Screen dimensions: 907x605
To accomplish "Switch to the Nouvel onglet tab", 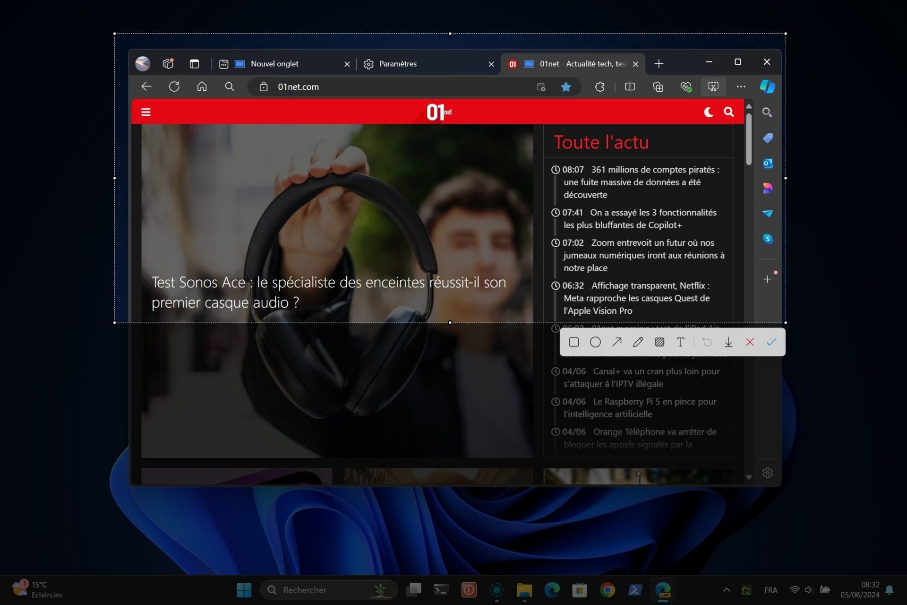I will point(274,64).
